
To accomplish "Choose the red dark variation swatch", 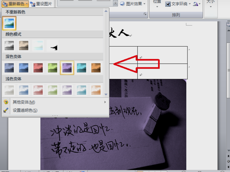I will (x=38, y=68).
